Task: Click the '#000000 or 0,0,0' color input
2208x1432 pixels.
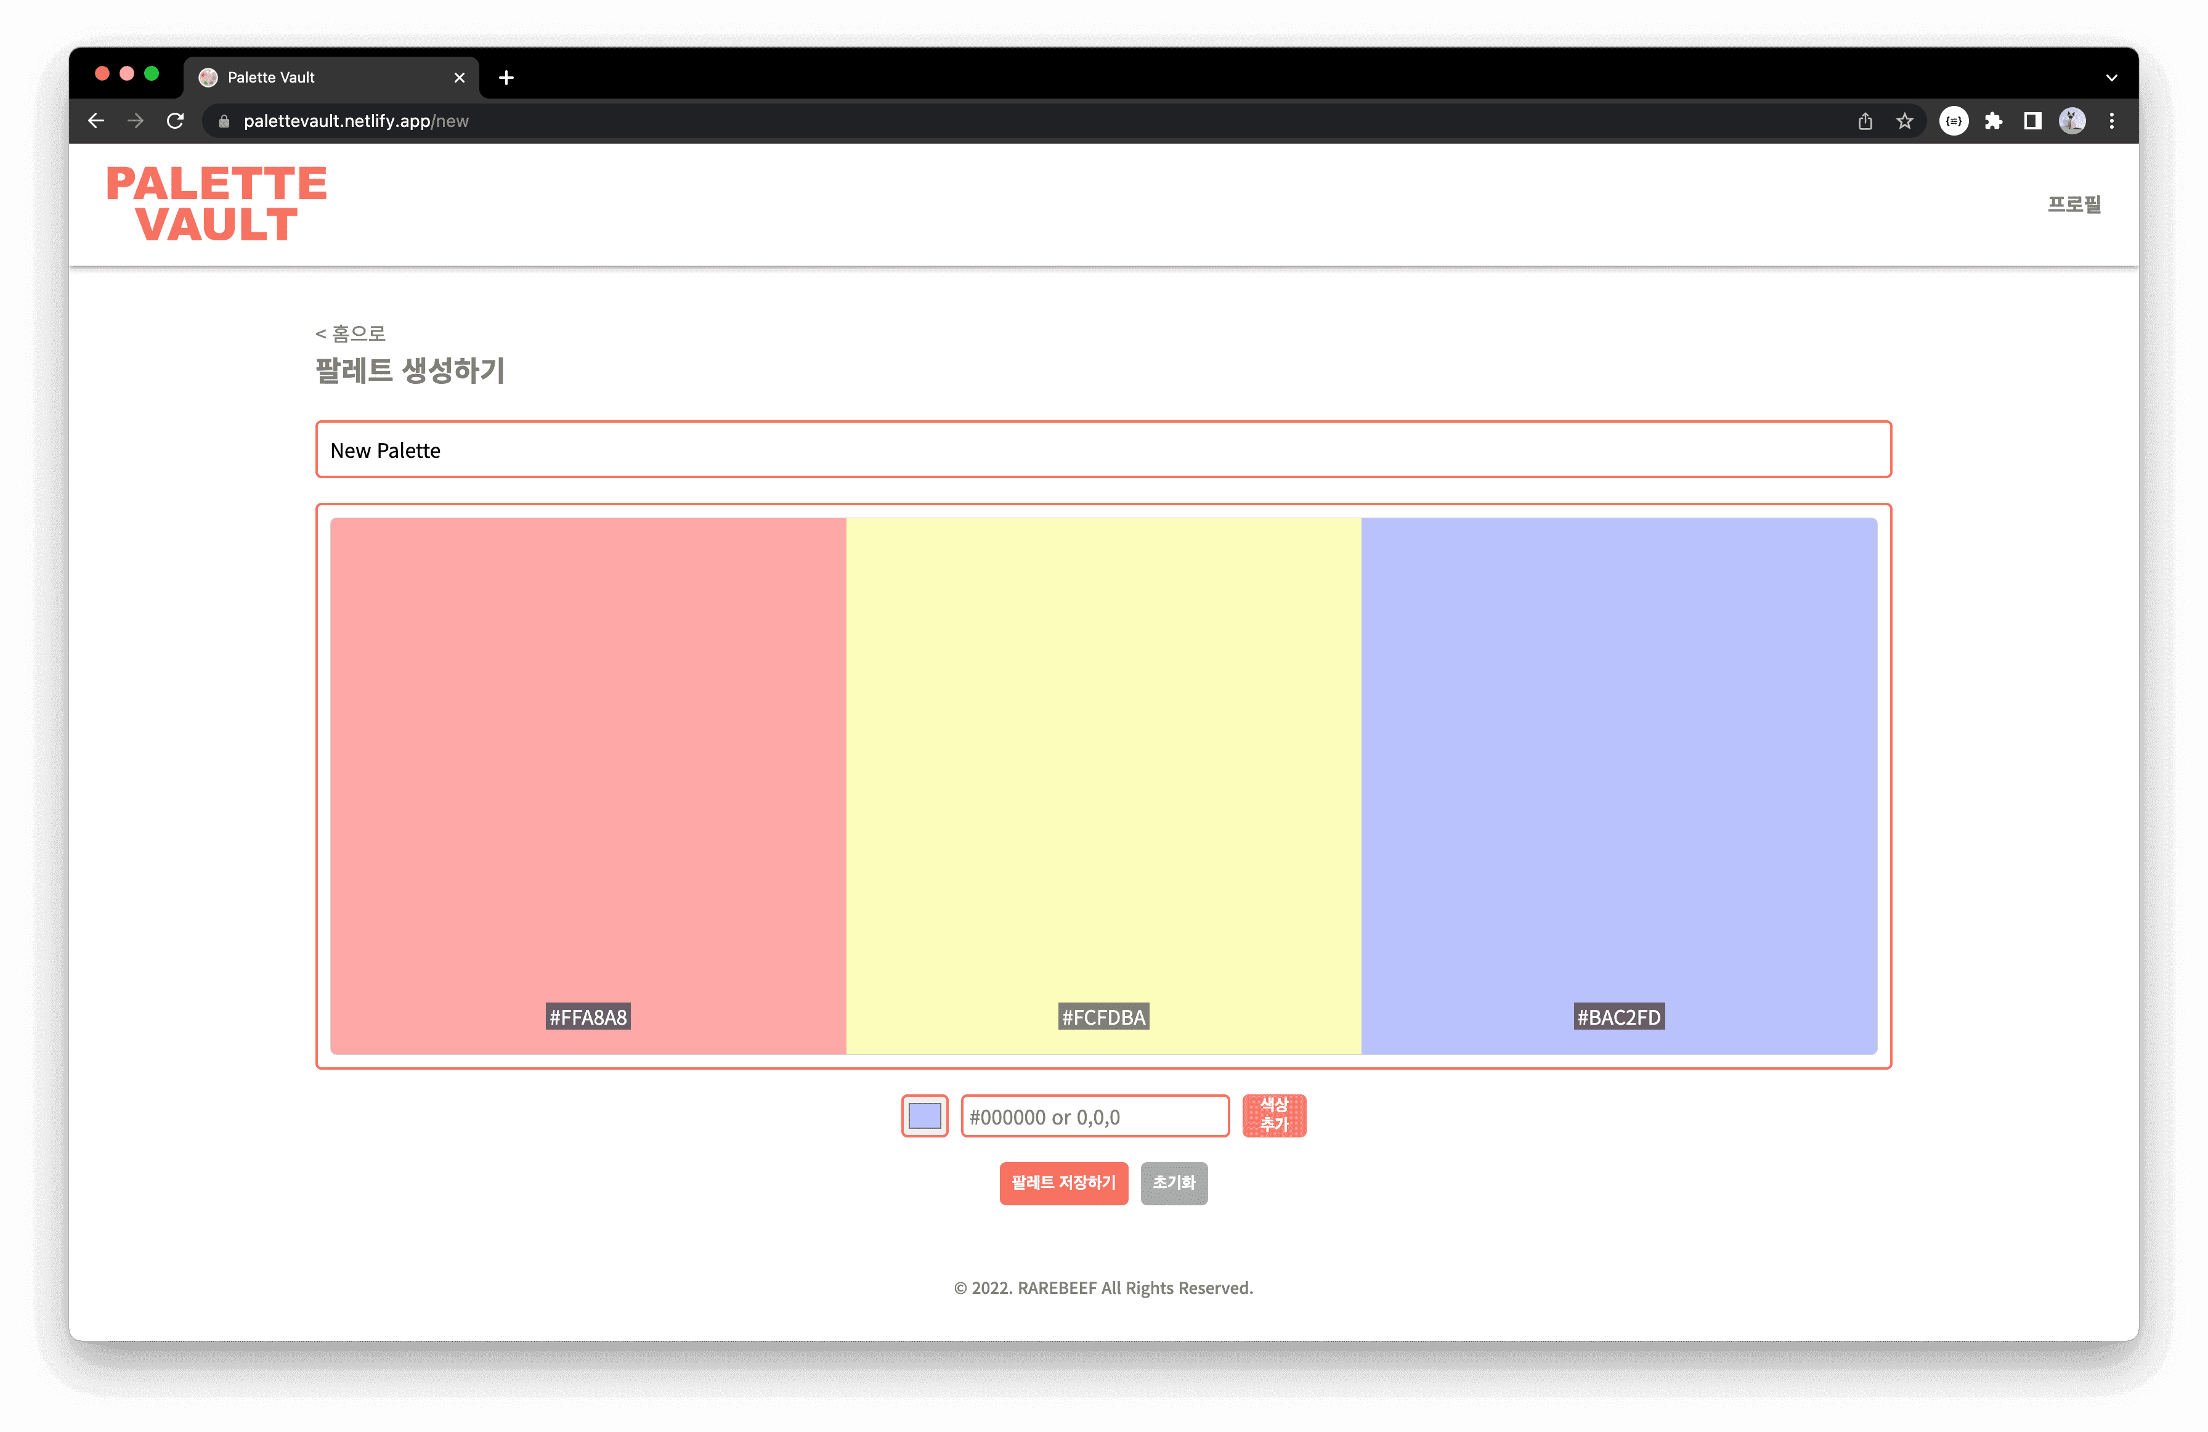Action: (x=1095, y=1117)
